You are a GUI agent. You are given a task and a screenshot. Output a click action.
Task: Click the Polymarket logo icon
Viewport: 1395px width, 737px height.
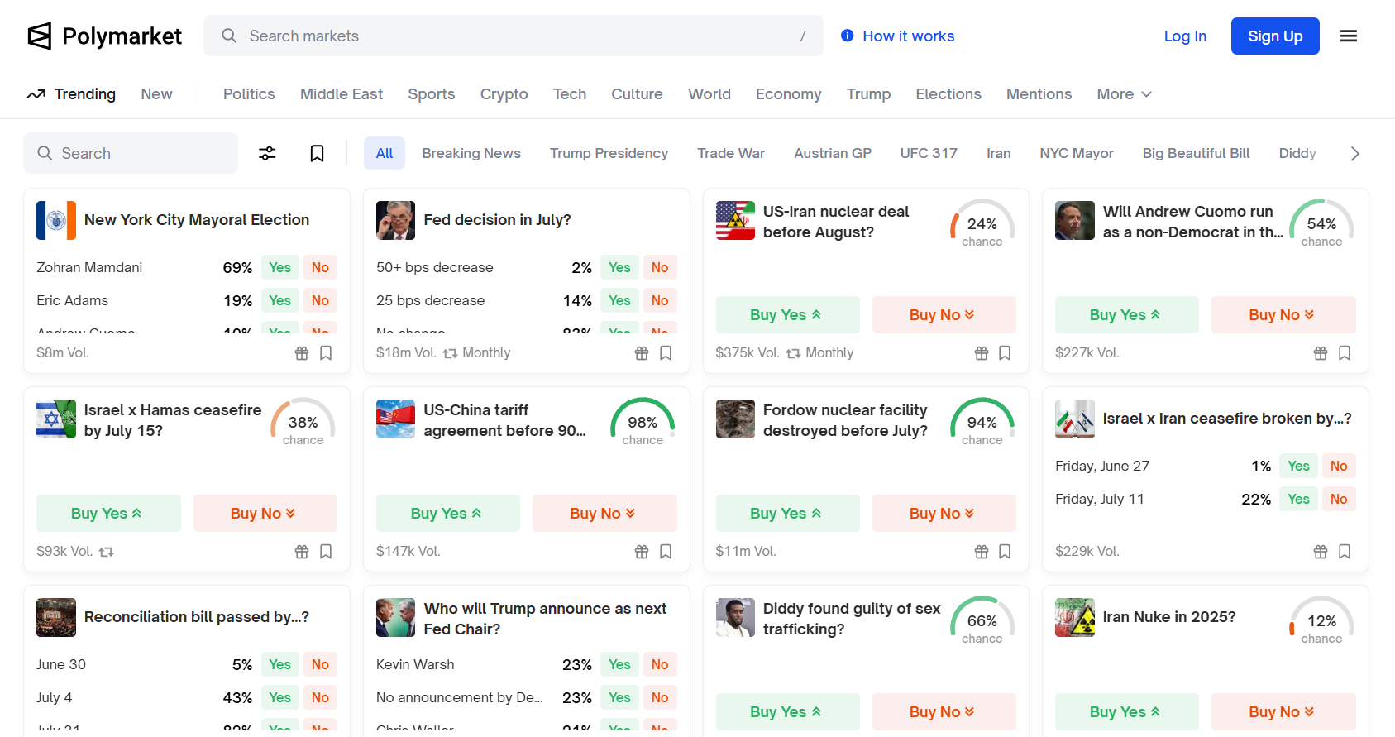pos(40,36)
